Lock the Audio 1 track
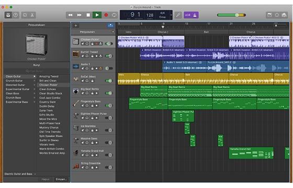 [92, 68]
